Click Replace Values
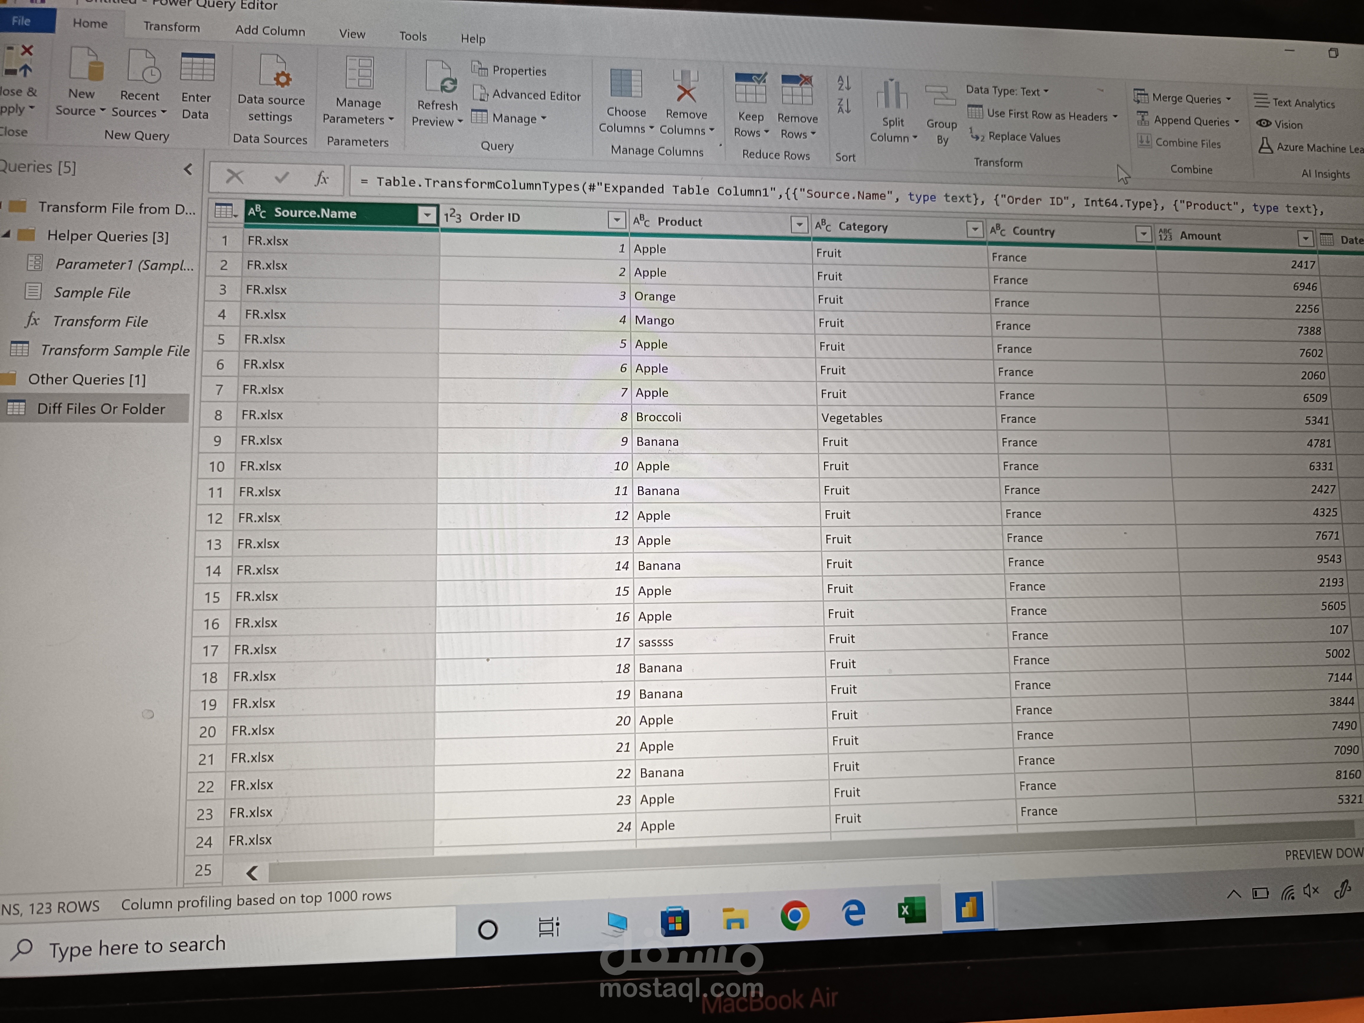1364x1023 pixels. (1014, 136)
